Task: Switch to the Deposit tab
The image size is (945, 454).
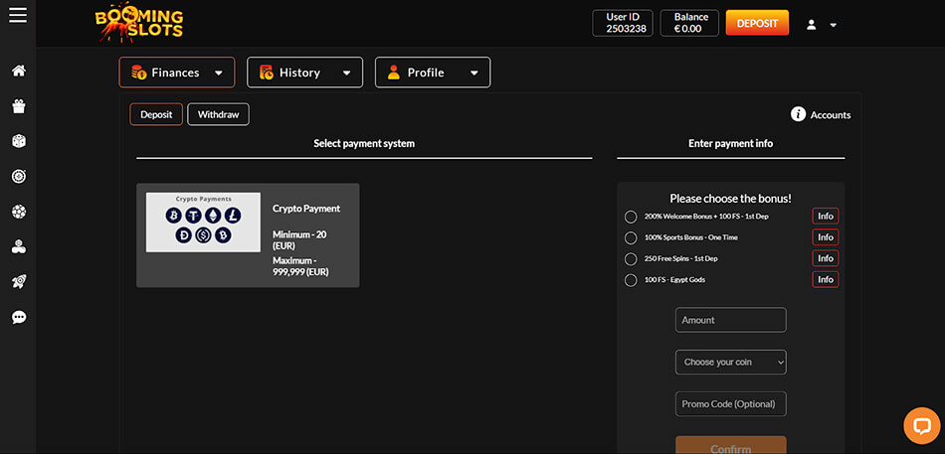Action: 156,114
